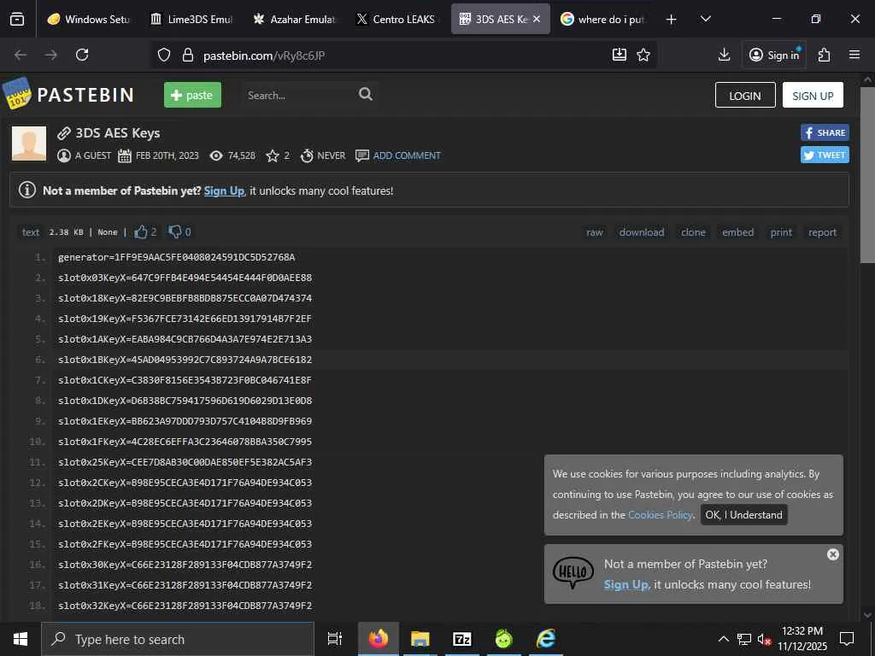Open Internet Explorer from taskbar
Image resolution: width=875 pixels, height=656 pixels.
546,639
